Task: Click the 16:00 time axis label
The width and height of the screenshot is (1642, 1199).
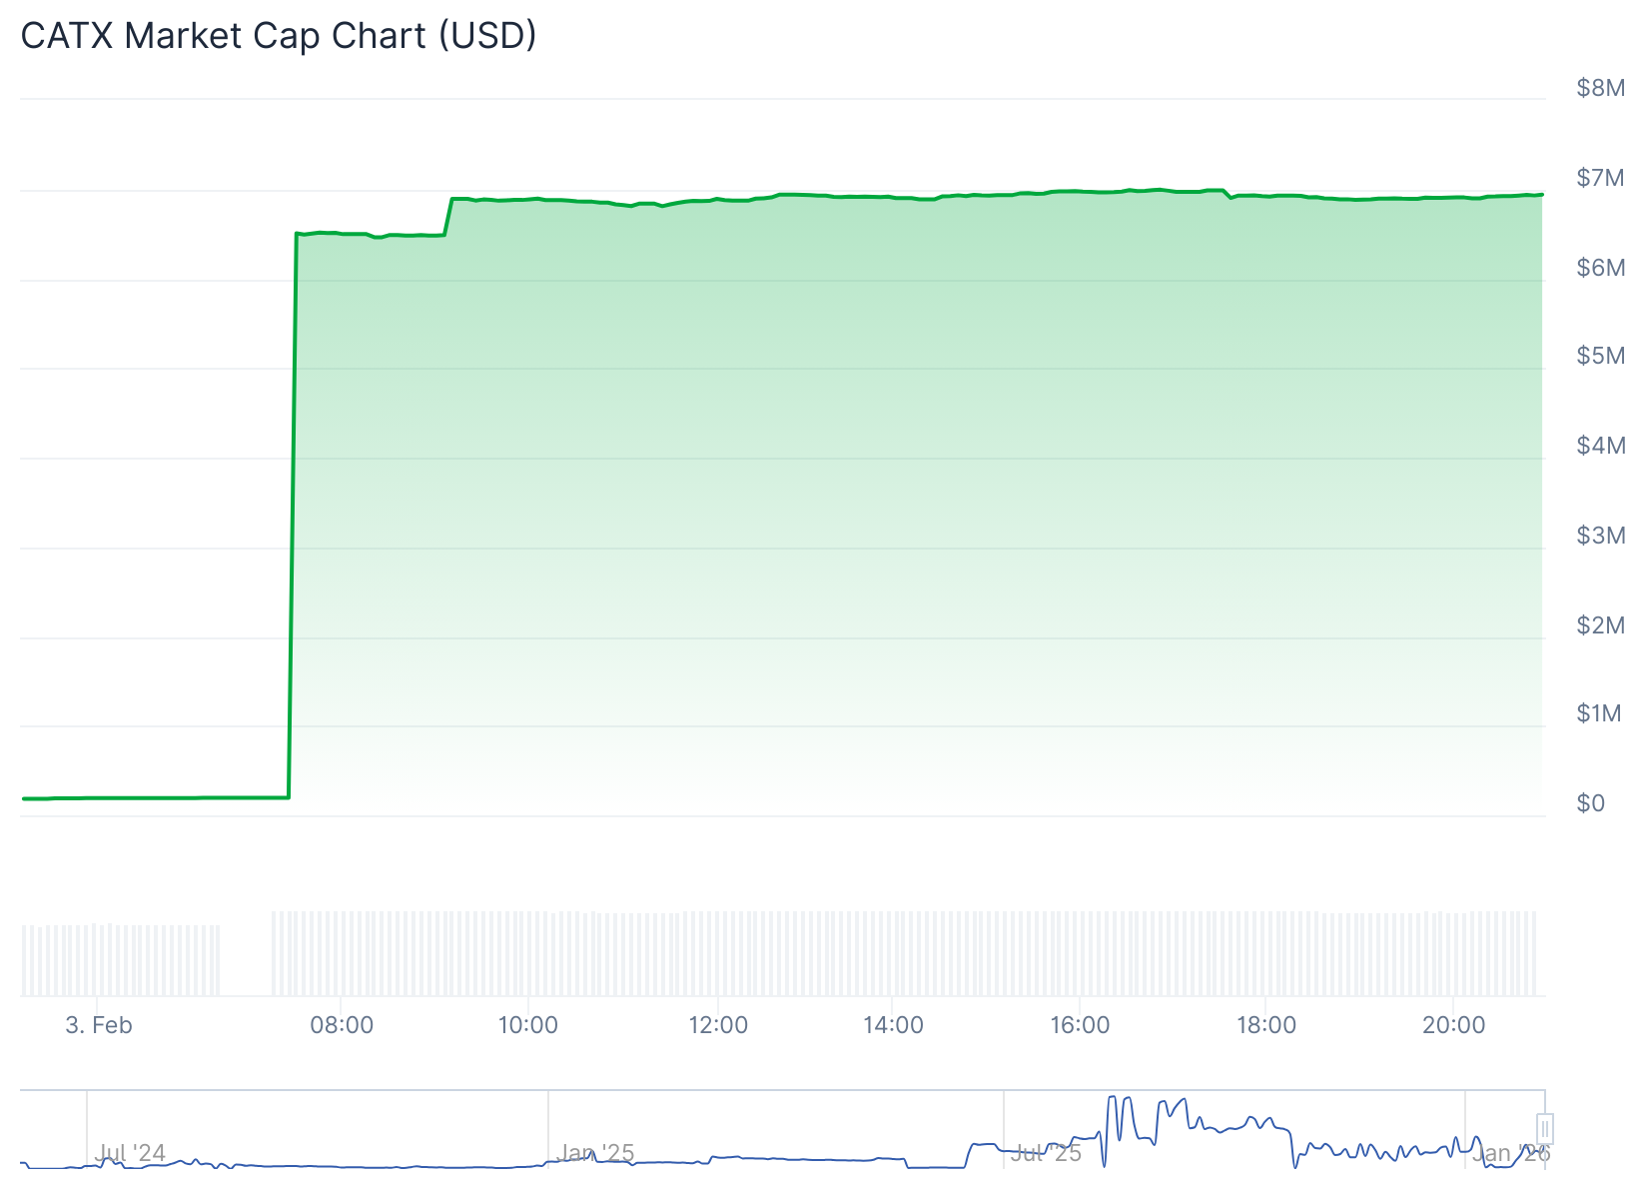Action: point(1080,1025)
